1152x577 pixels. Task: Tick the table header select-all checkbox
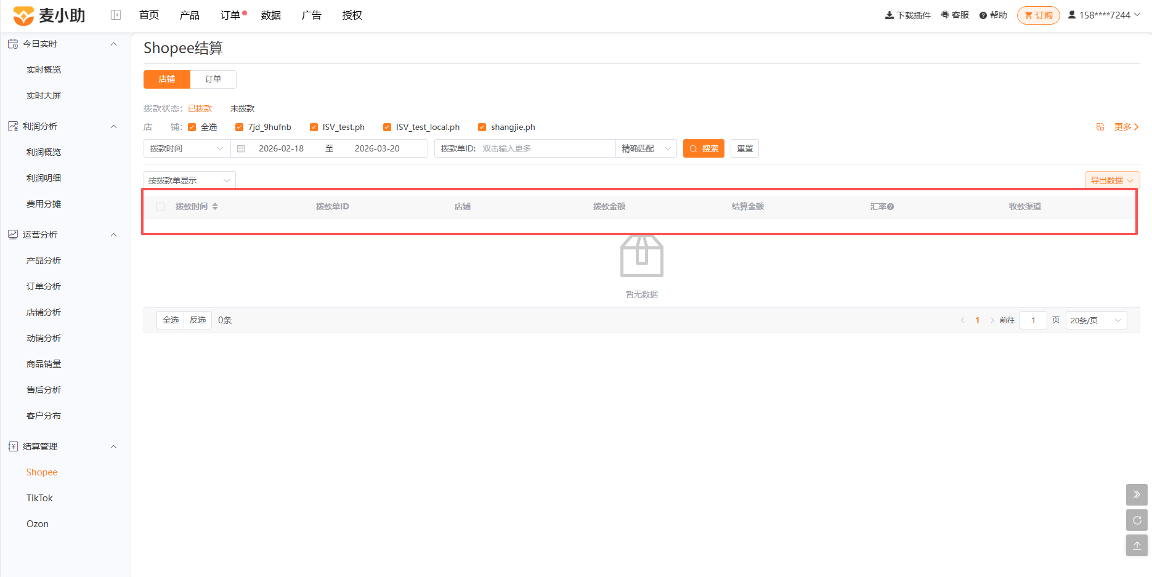[x=160, y=207]
